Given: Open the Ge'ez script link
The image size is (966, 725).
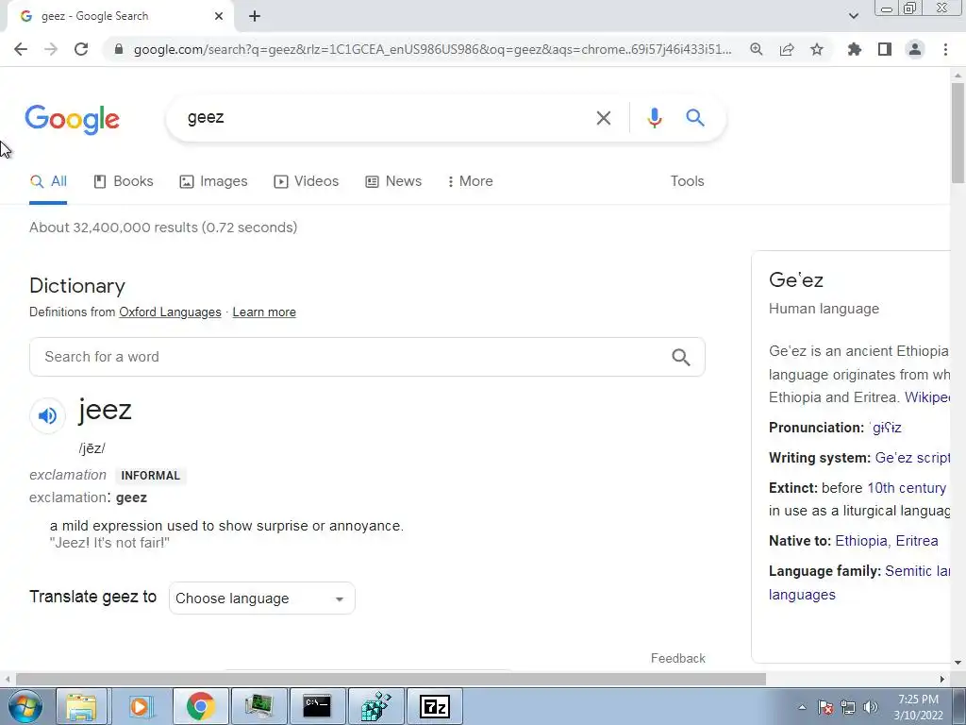Looking at the screenshot, I should click(x=912, y=458).
